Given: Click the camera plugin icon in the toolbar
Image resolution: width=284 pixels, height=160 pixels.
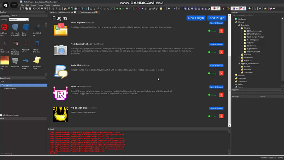Looking at the screenshot, I should 260,9.
